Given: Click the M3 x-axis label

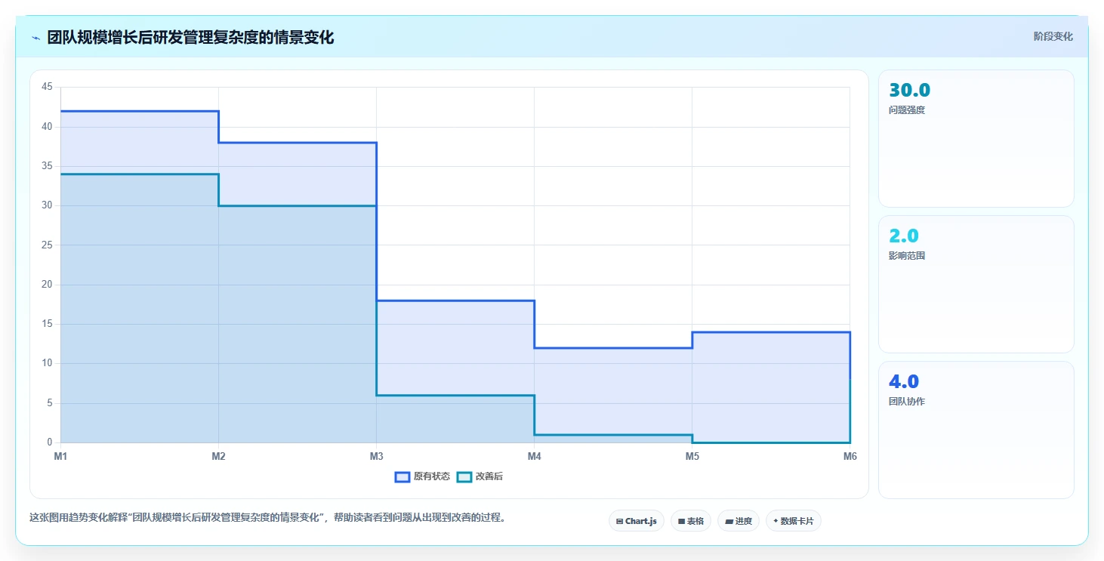Looking at the screenshot, I should [376, 456].
